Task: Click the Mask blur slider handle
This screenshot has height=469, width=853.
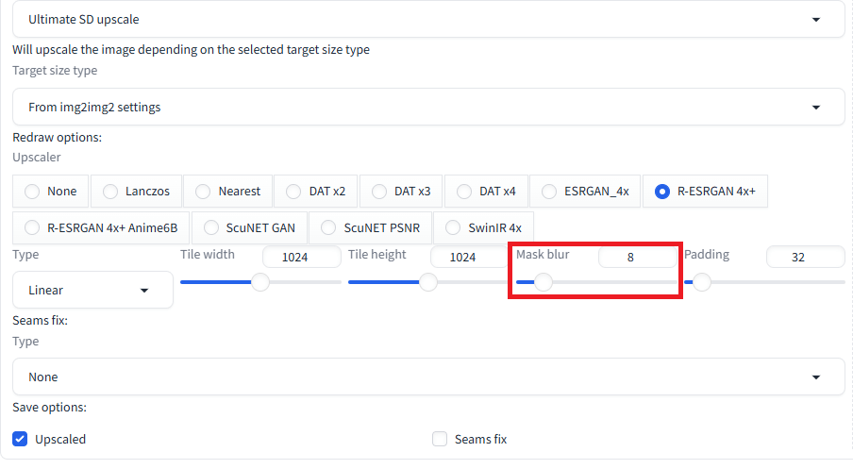Action: 543,282
